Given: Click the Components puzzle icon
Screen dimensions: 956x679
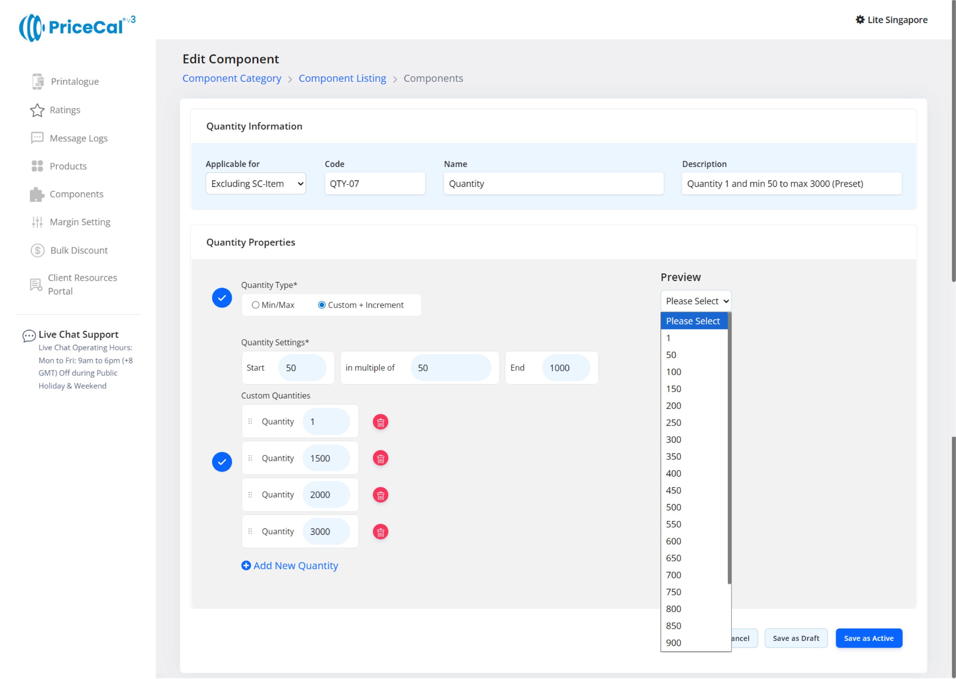Looking at the screenshot, I should pyautogui.click(x=37, y=195).
